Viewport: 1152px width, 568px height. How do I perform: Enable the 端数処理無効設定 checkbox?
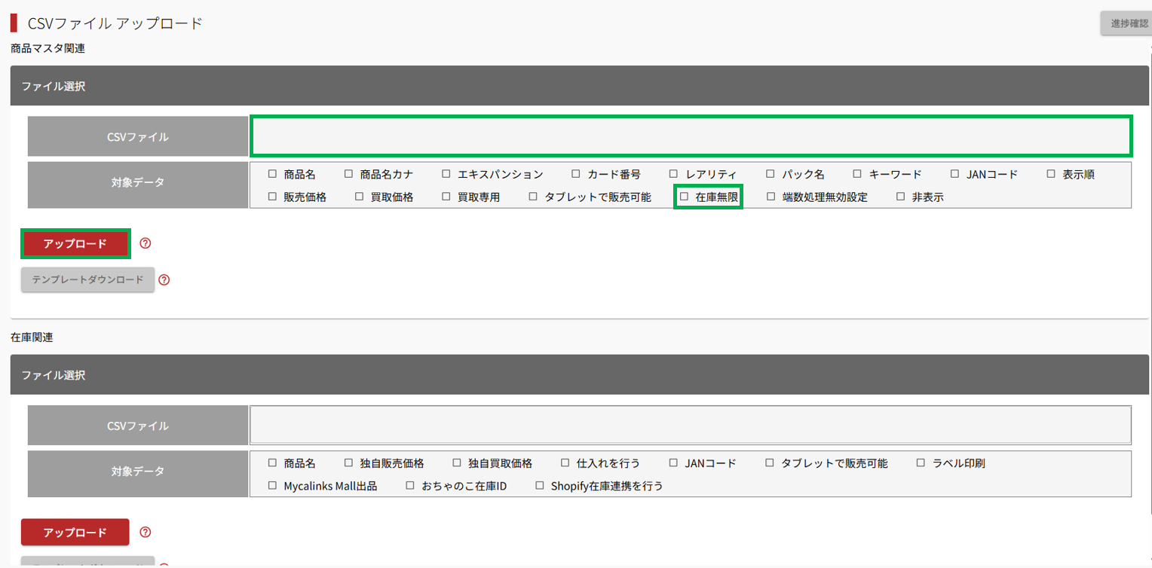[771, 197]
